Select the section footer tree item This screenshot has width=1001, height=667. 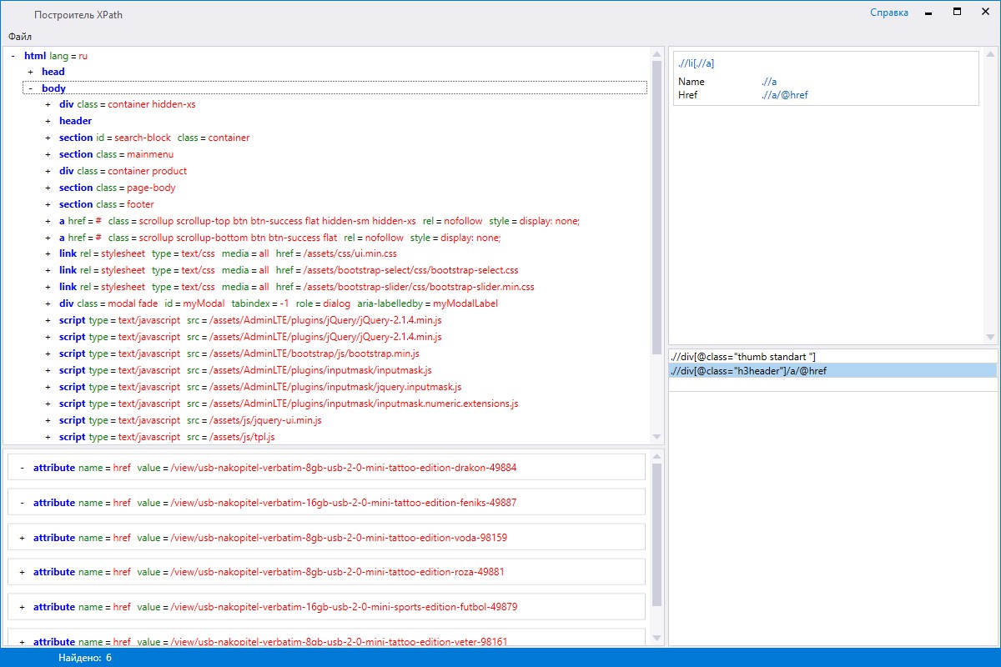106,204
